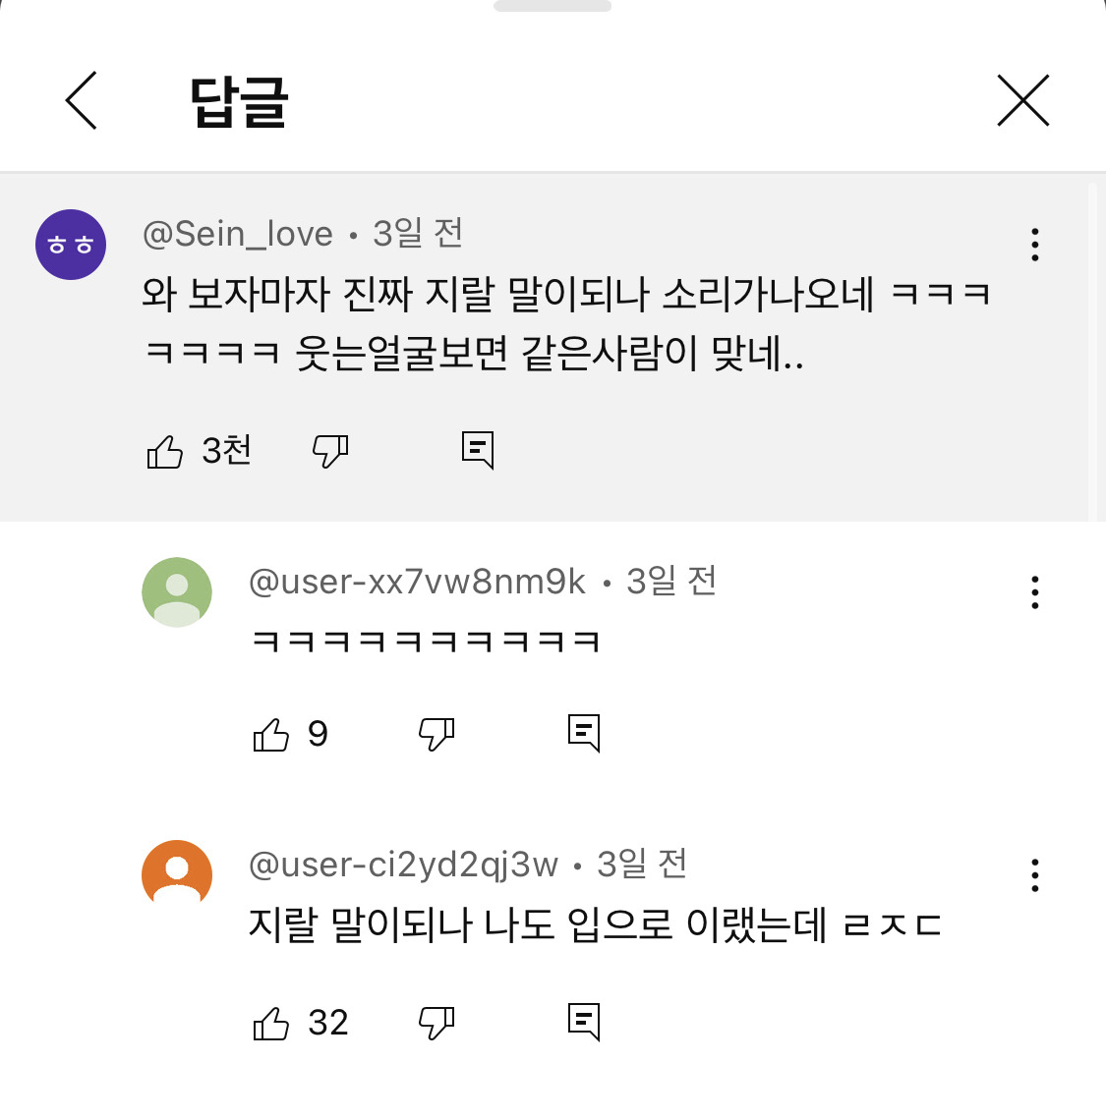Like the @user-ci2yd2qj3w reply
This screenshot has height=1118, width=1106.
click(271, 1023)
